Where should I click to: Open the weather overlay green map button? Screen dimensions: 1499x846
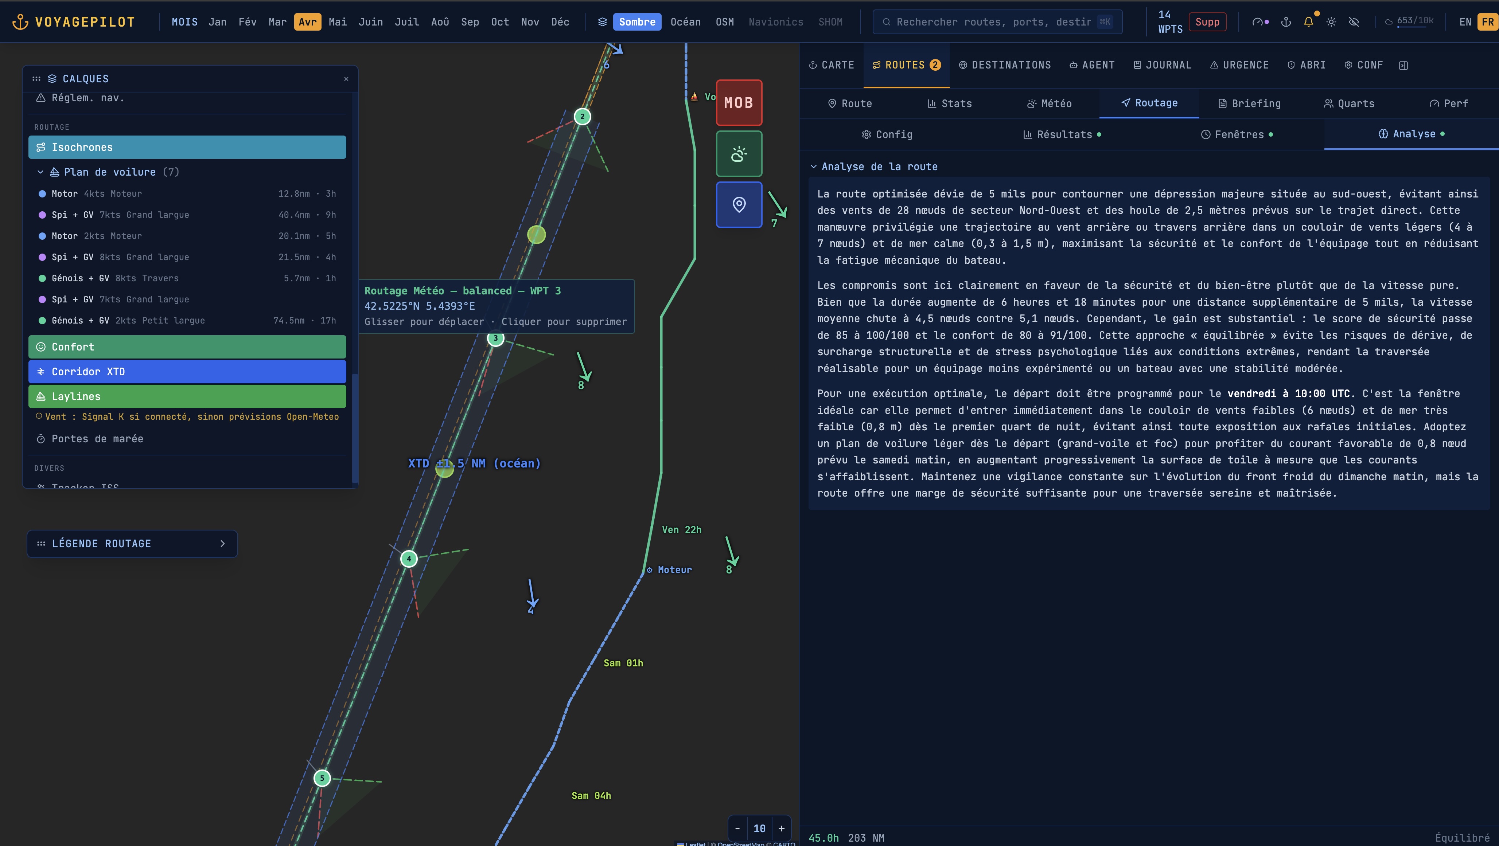tap(739, 154)
